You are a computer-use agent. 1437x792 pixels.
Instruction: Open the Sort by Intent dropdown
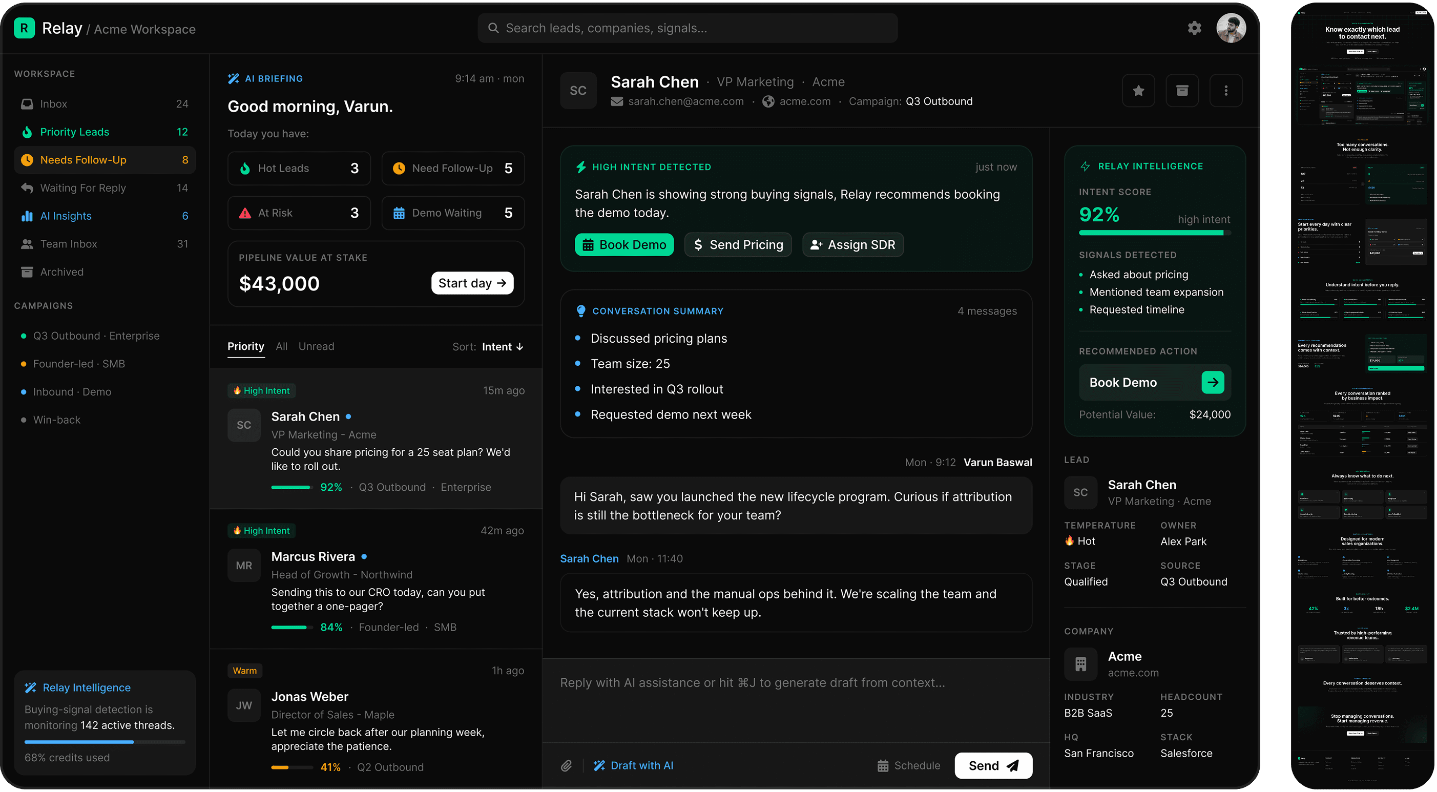(488, 347)
